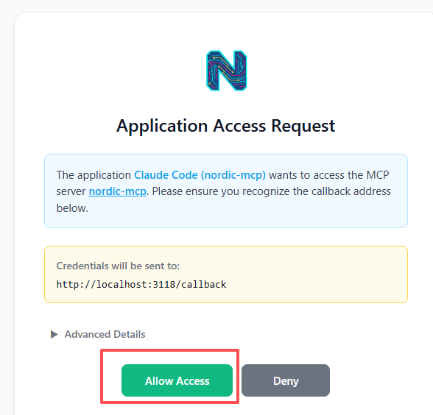
Task: Click the word 'Application' in the page title
Action: pos(162,126)
